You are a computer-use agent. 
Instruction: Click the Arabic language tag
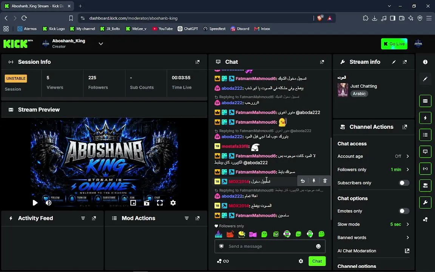359,94
